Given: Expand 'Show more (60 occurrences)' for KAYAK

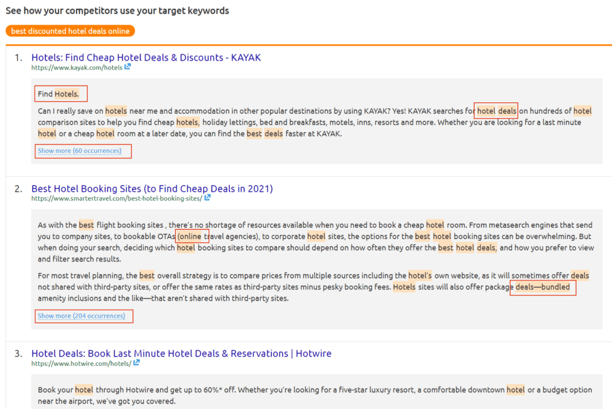Looking at the screenshot, I should (79, 151).
